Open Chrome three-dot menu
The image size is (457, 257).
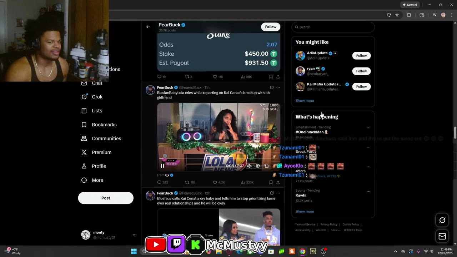[x=451, y=15]
